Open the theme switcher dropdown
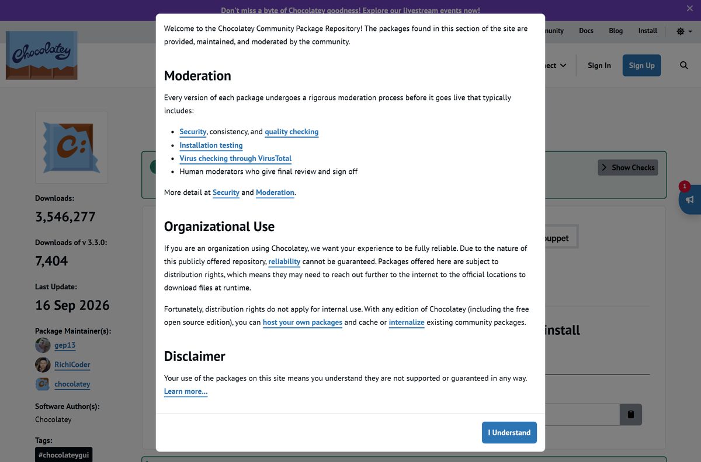The image size is (701, 462). point(684,31)
